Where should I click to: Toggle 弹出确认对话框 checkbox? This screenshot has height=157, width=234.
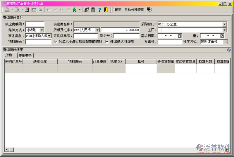(x=107, y=42)
